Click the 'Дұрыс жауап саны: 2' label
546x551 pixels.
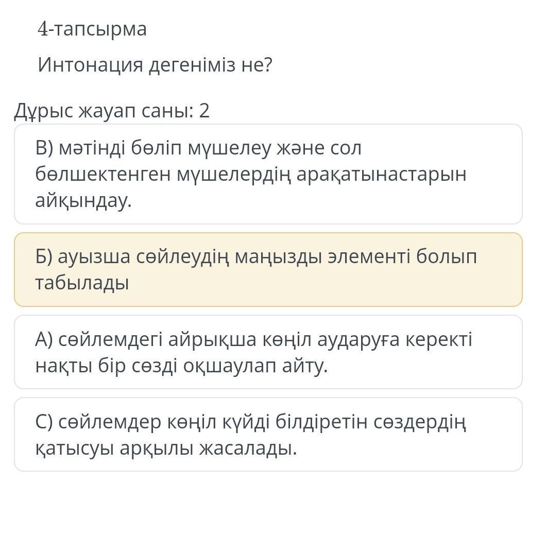click(x=112, y=111)
